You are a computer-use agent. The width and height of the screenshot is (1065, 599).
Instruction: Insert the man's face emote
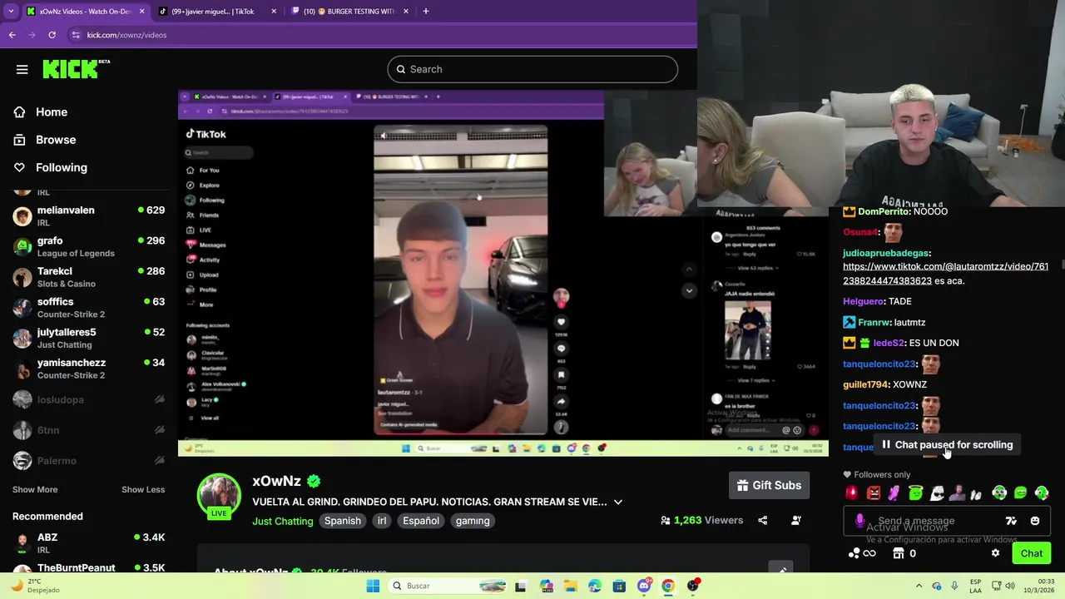957,493
